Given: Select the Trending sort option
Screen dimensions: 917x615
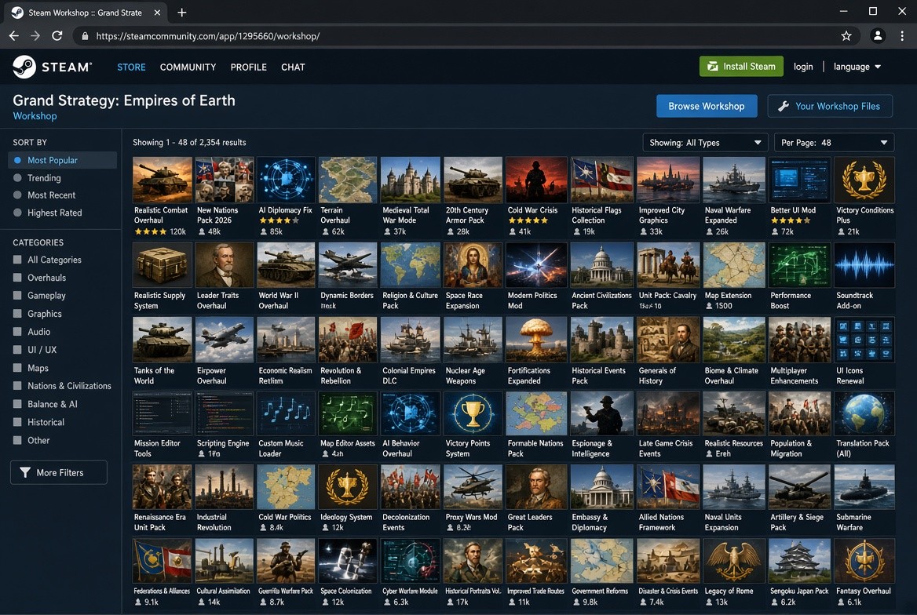Looking at the screenshot, I should pyautogui.click(x=37, y=178).
